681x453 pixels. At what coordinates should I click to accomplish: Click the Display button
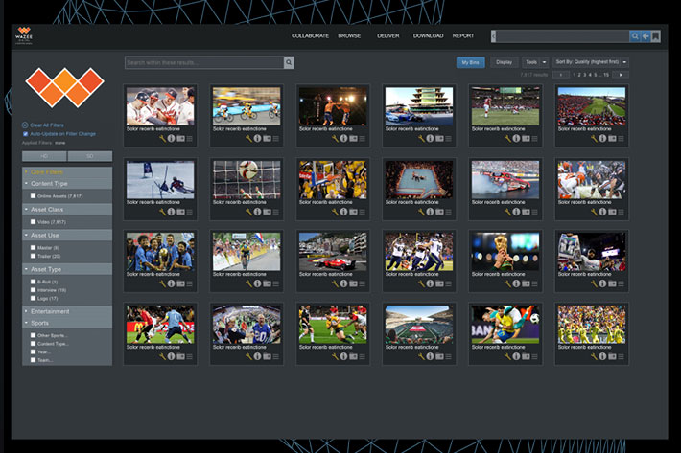(x=504, y=62)
